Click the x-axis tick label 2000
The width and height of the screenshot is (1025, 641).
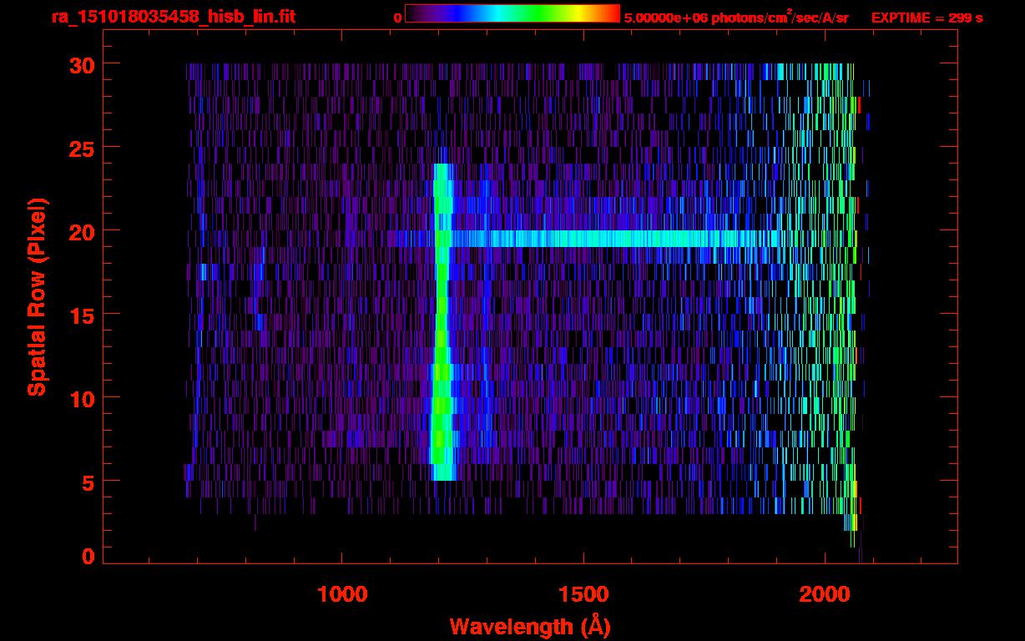point(825,594)
